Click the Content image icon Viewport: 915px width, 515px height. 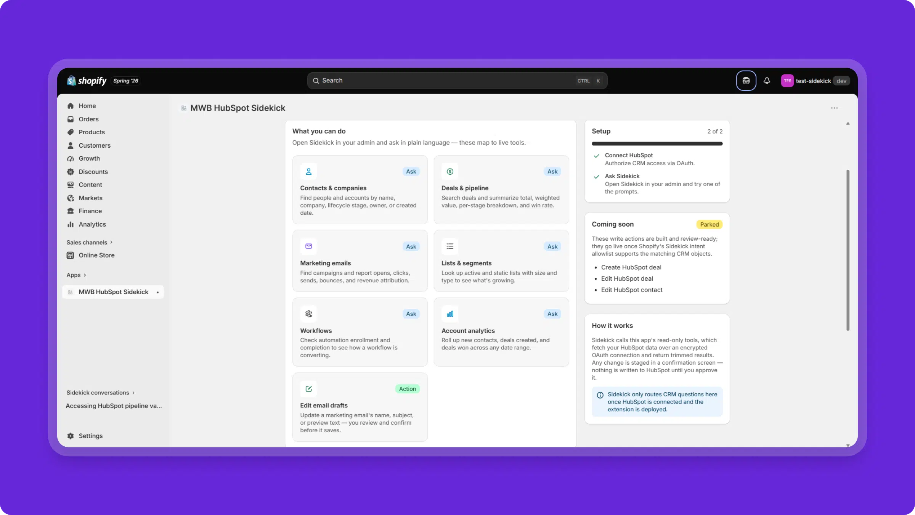[71, 185]
